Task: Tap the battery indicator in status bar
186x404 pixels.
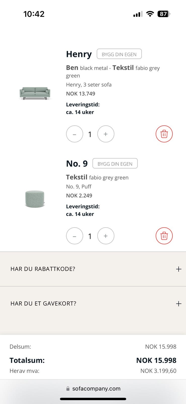Action: point(164,14)
